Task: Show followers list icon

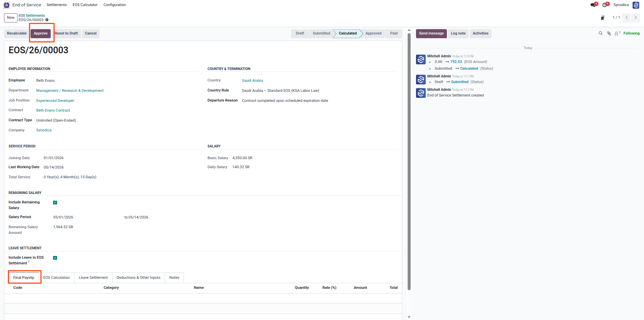Action: 617,33
